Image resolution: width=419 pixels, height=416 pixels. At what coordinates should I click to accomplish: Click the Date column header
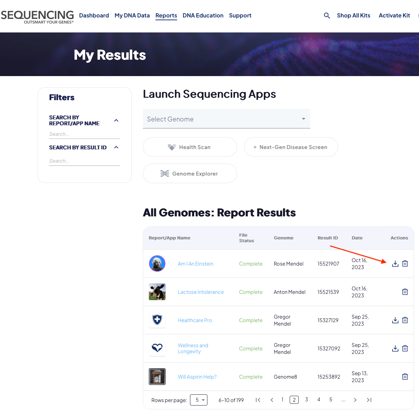[357, 238]
